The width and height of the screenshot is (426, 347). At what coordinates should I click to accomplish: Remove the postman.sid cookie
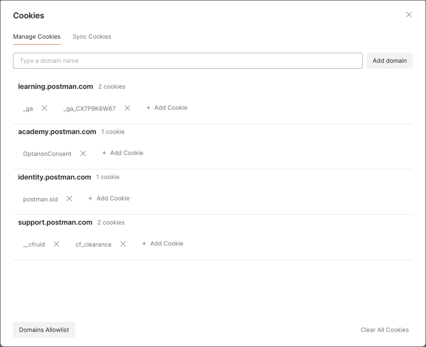click(69, 199)
